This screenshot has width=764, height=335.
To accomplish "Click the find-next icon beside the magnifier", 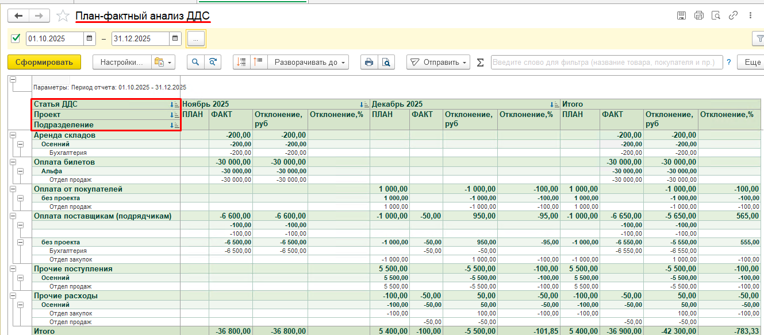I will [213, 62].
